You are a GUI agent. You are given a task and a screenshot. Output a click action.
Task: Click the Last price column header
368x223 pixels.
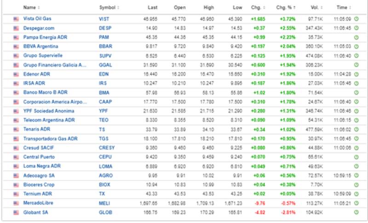click(153, 8)
